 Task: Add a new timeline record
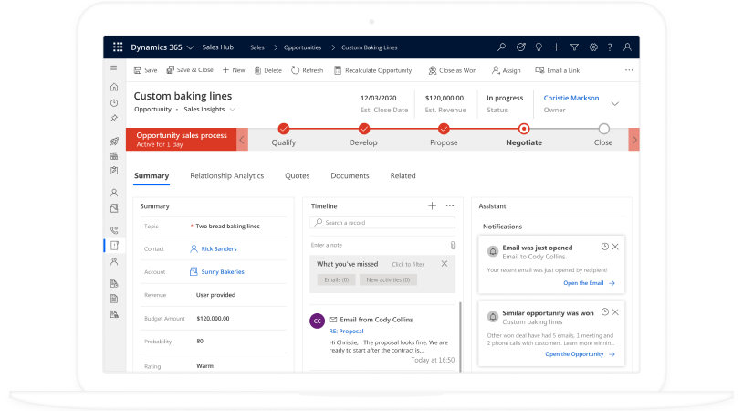coord(432,206)
